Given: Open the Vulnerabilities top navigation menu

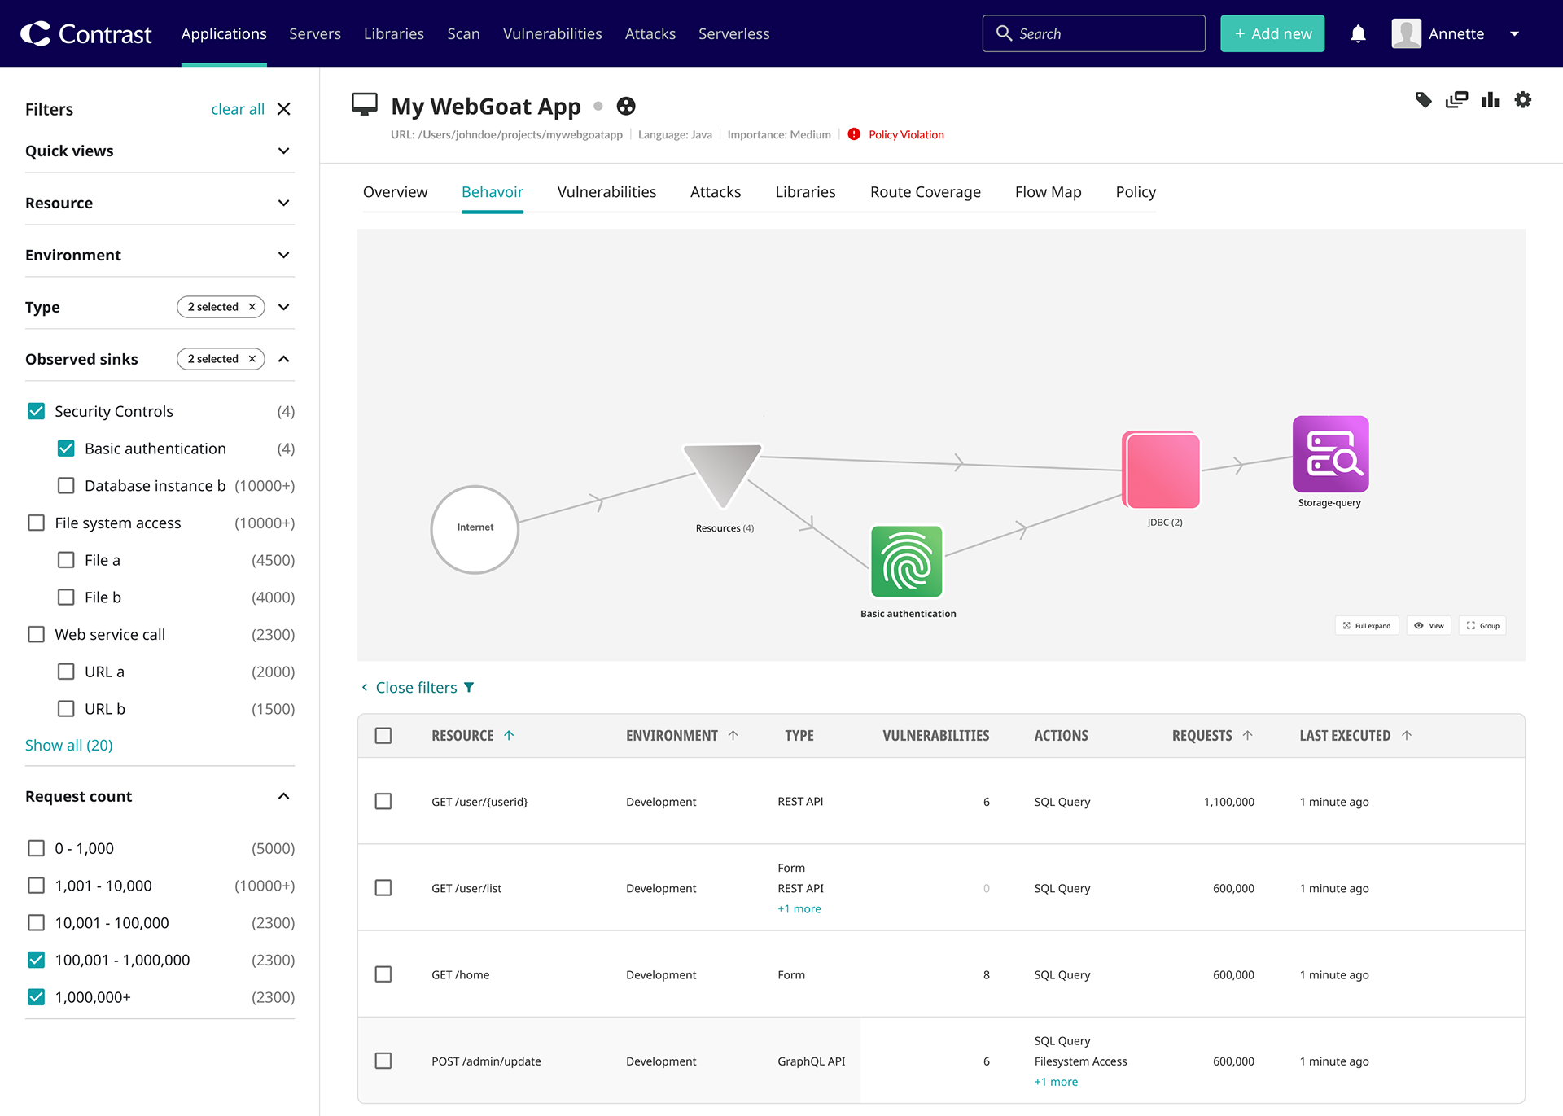Looking at the screenshot, I should (x=552, y=34).
